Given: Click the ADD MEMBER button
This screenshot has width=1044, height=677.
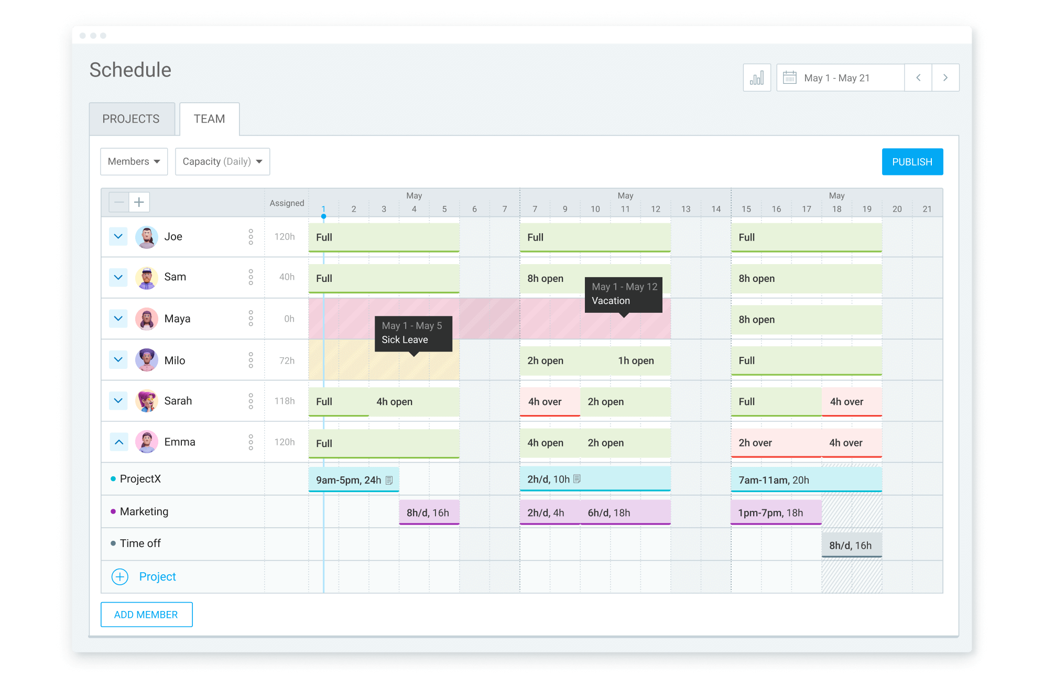Looking at the screenshot, I should (x=147, y=615).
